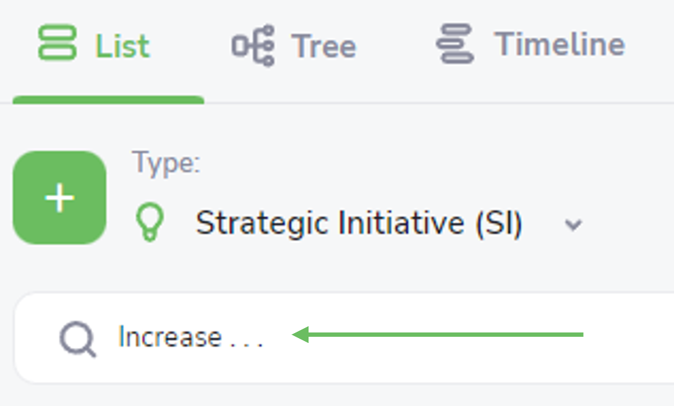
Task: Expand the Type dropdown chevron
Action: coord(573,224)
